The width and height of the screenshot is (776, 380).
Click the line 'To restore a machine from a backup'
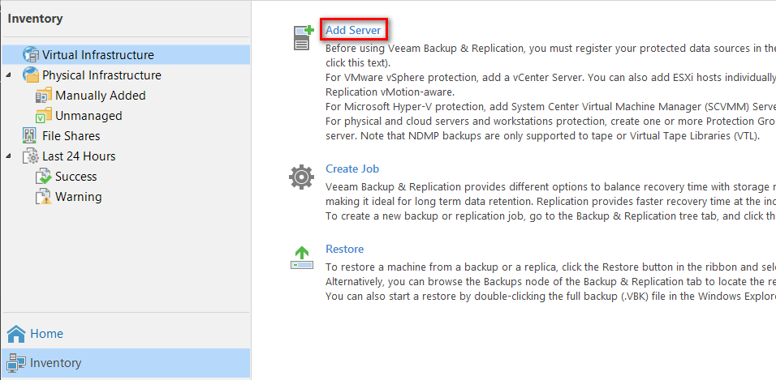(550, 267)
